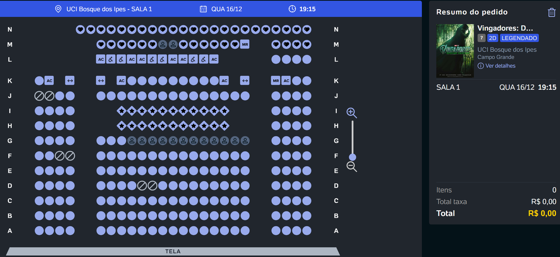Screen dimensions: 560x257
Task: Click the Itens label in the summary
Action: pos(444,190)
